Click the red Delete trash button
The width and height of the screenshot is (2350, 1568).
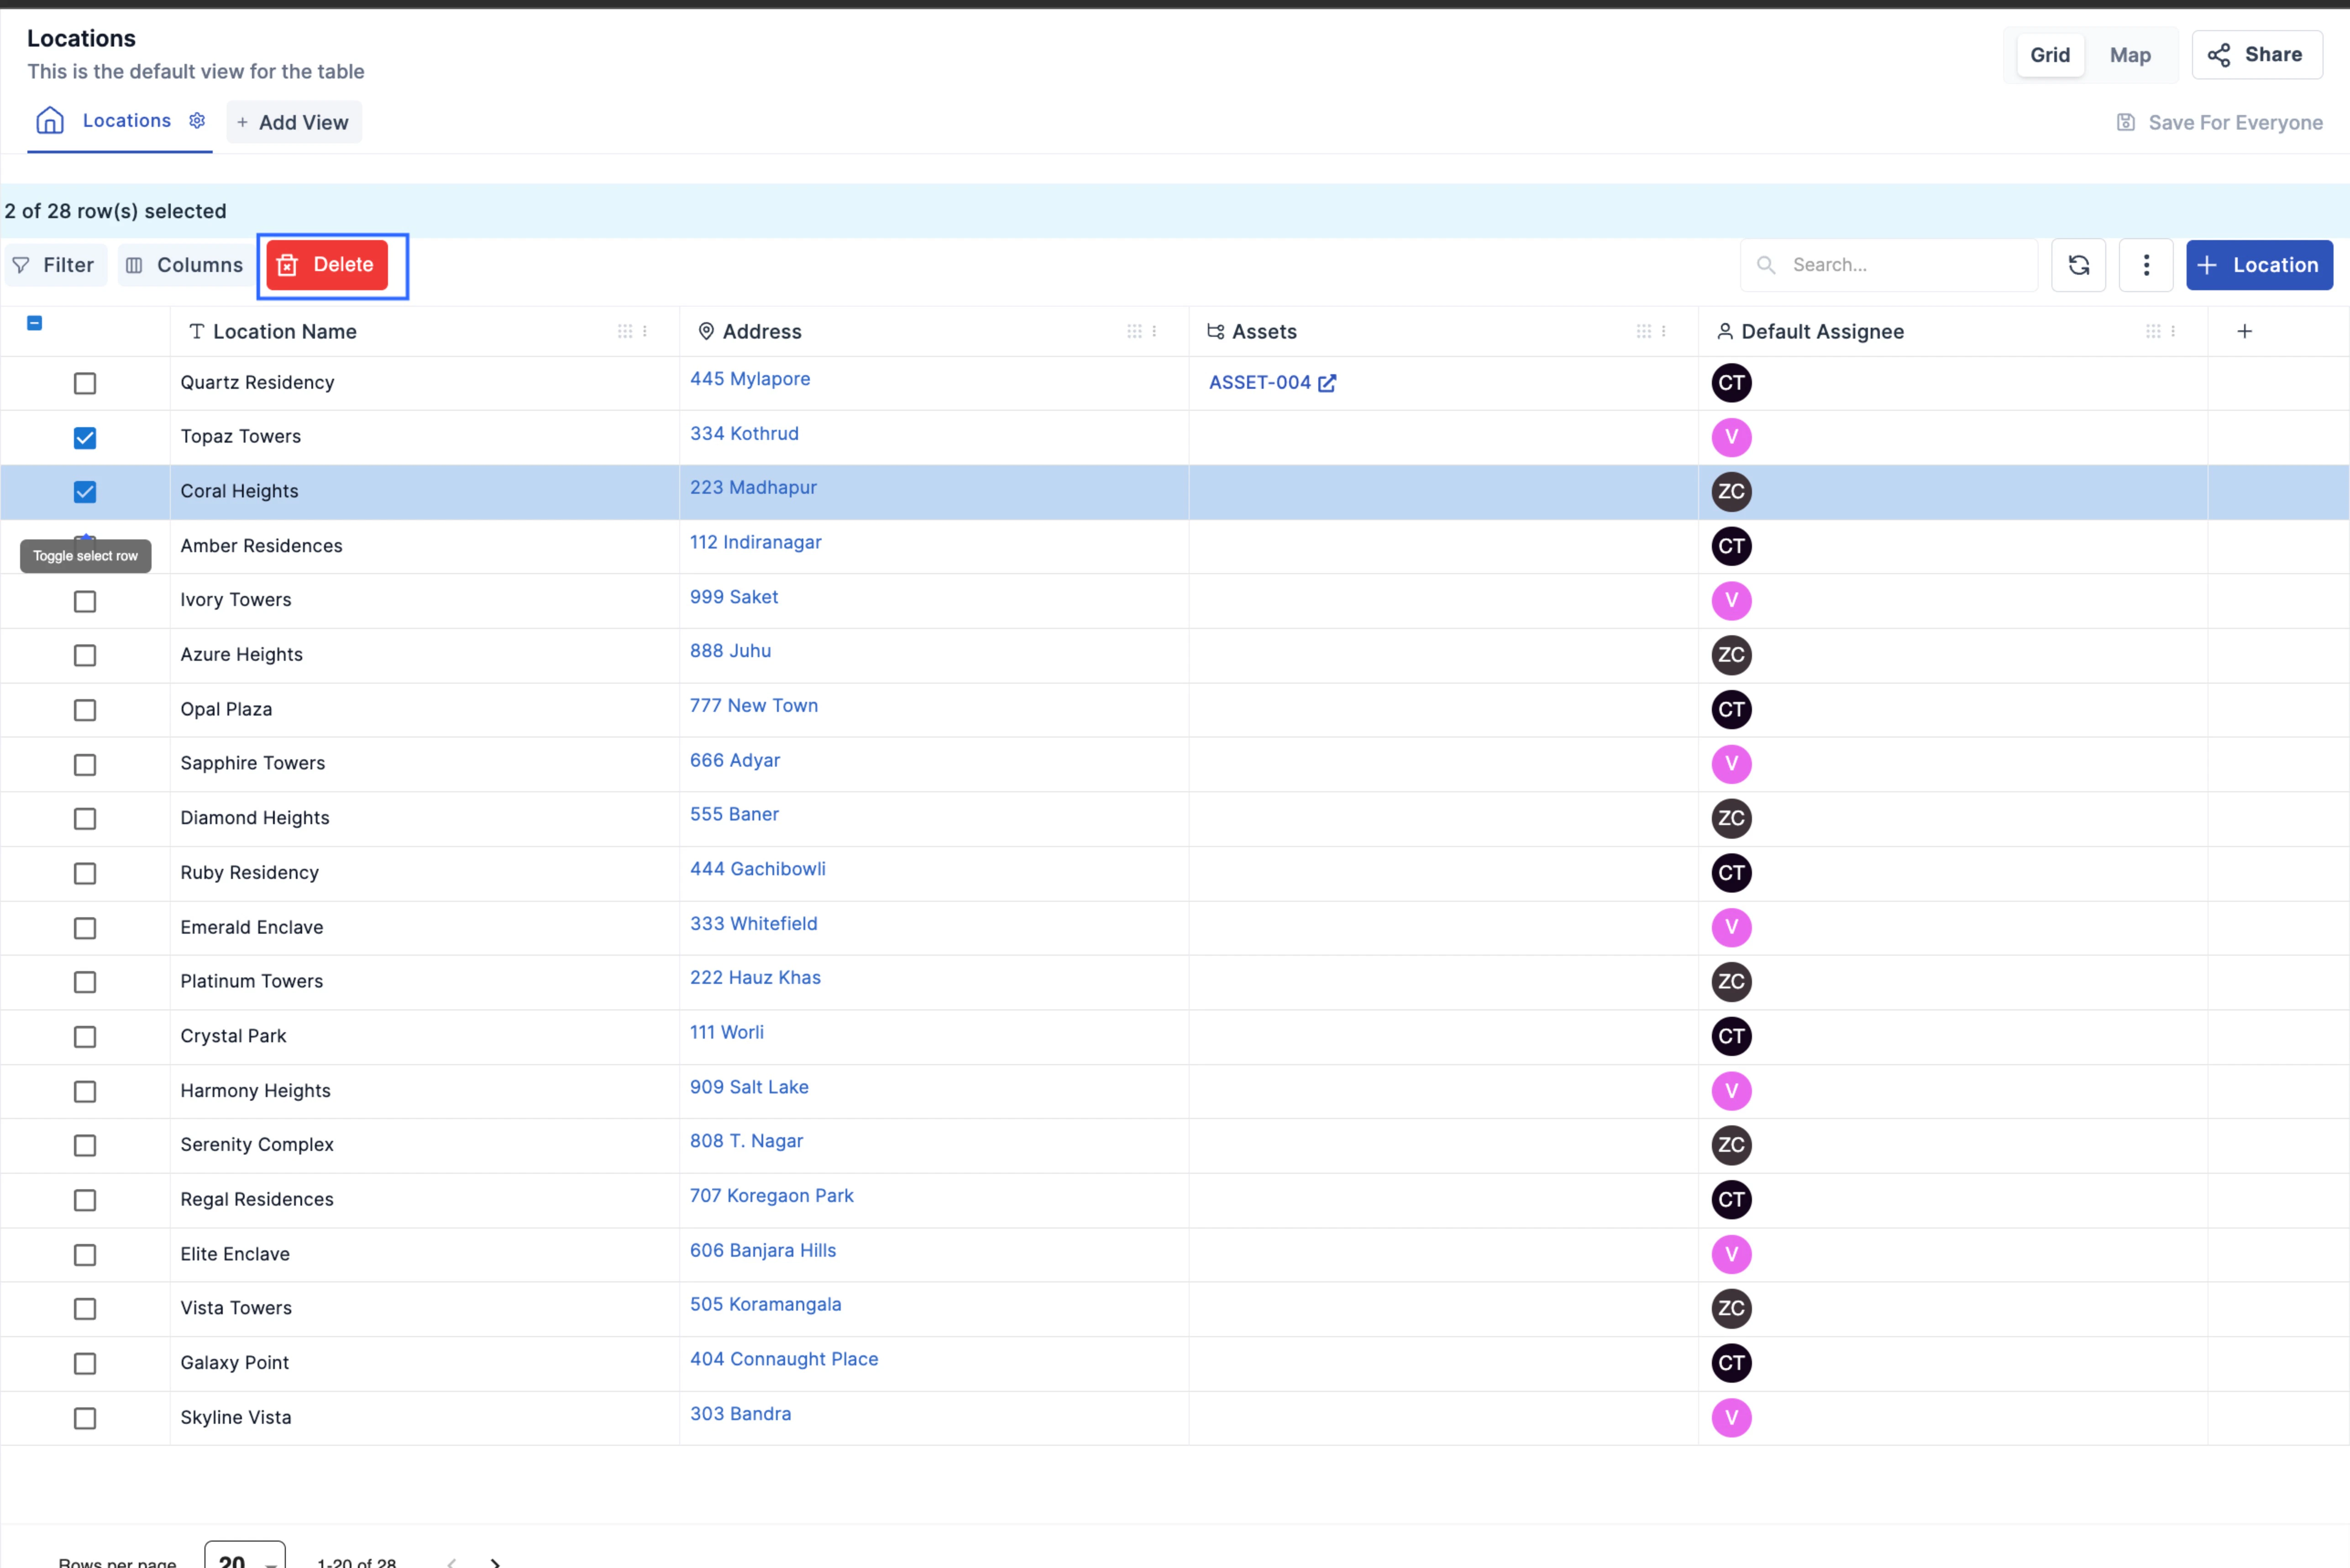pos(327,265)
